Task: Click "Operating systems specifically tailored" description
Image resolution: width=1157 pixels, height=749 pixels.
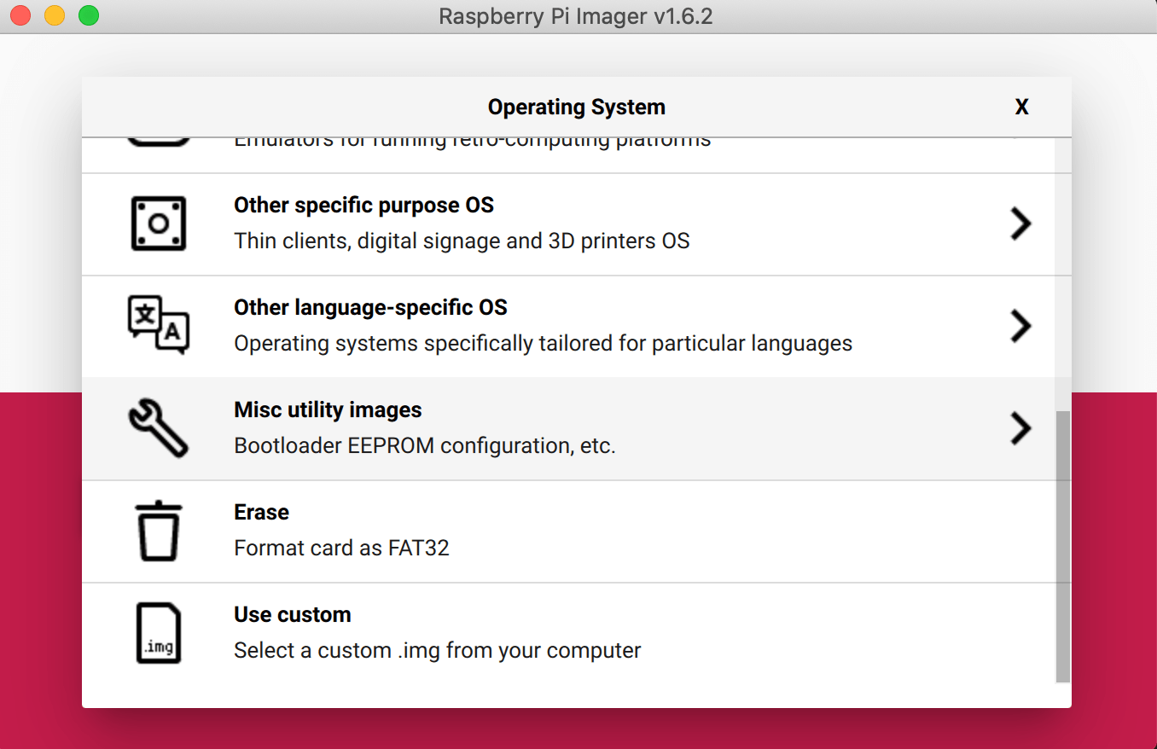Action: [x=543, y=344]
